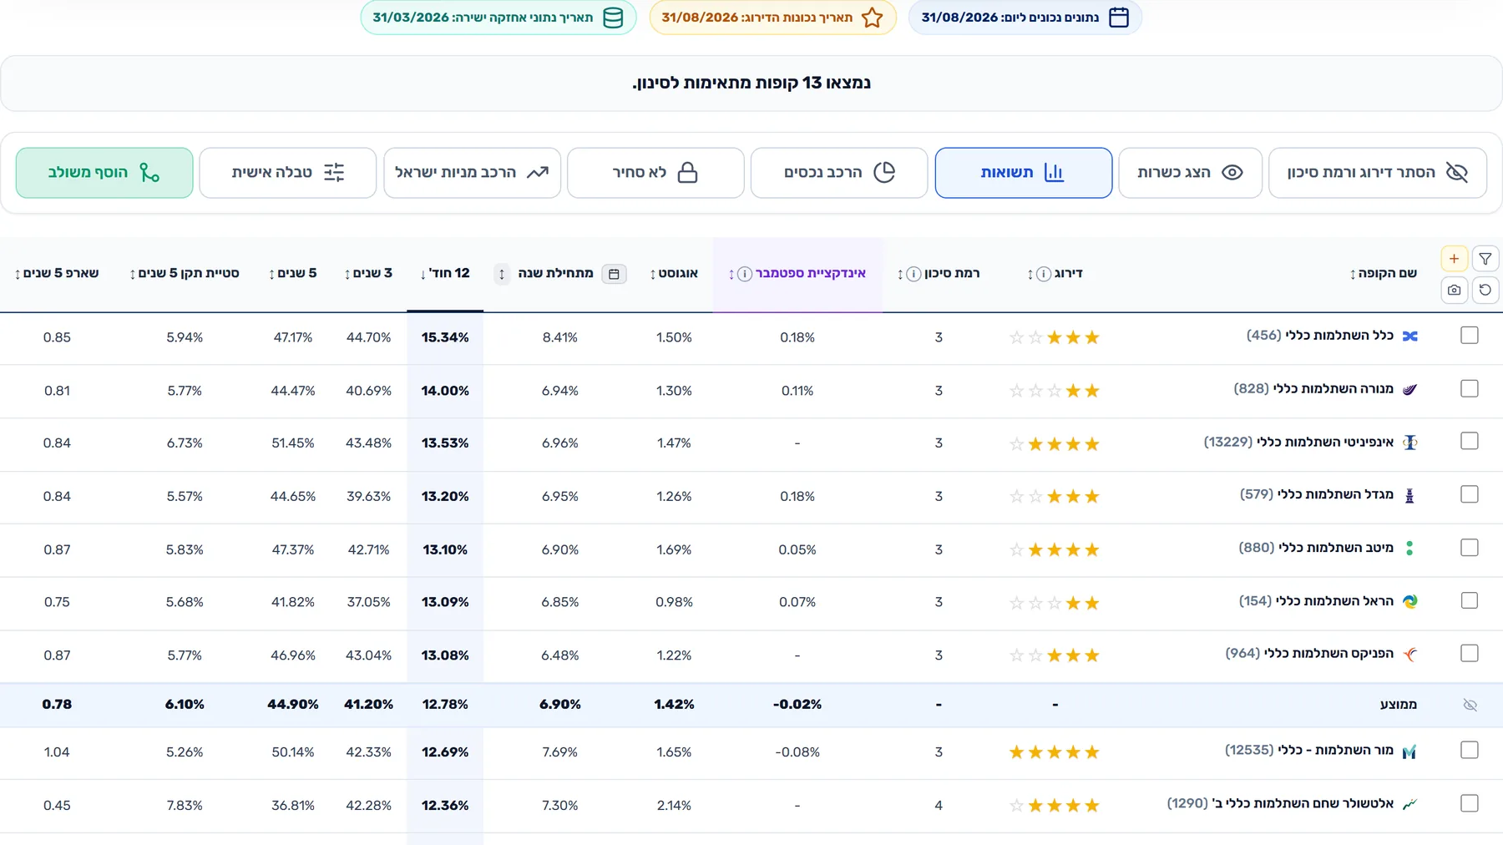Click the הסתר דירוג ורמת סיכון button
The width and height of the screenshot is (1503, 845).
1378,173
